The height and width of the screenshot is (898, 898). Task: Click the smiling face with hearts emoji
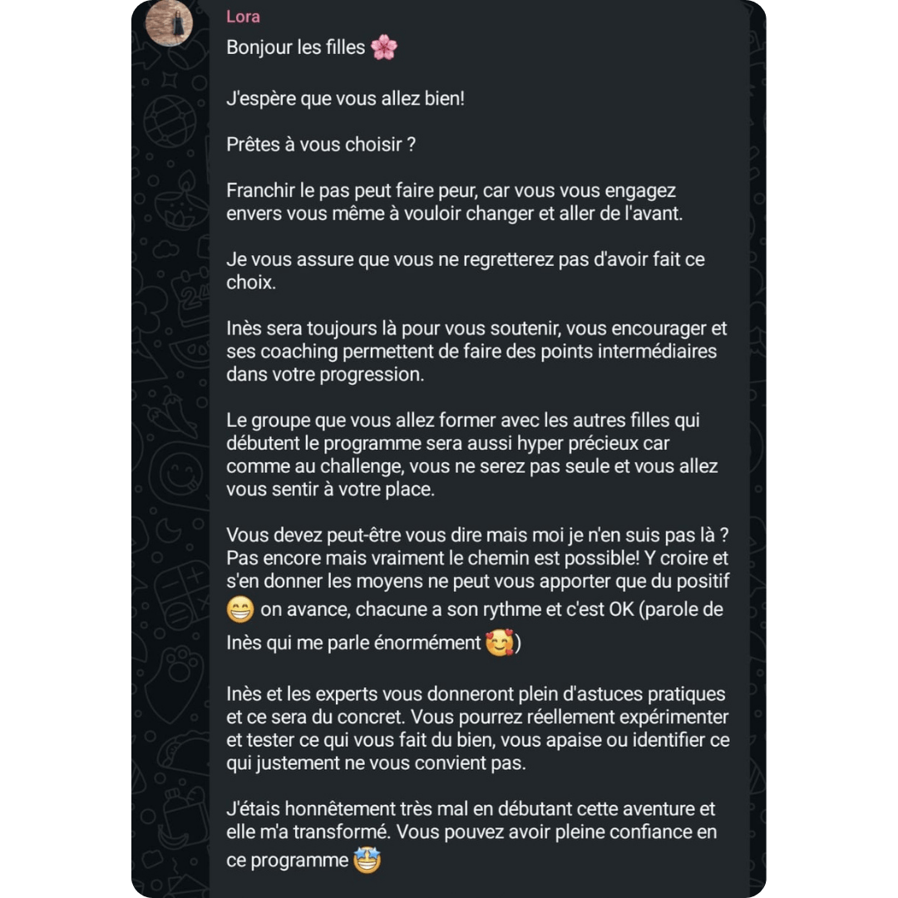[500, 643]
